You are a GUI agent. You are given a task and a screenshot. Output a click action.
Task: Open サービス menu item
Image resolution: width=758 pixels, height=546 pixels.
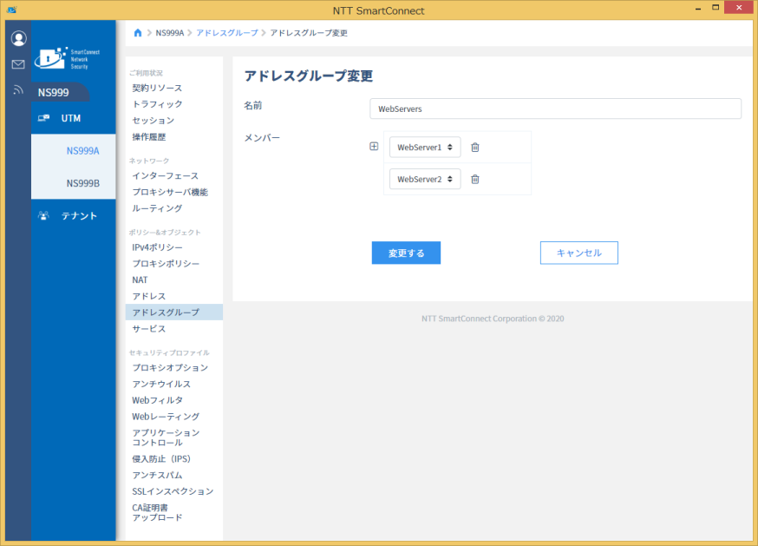[x=149, y=329]
